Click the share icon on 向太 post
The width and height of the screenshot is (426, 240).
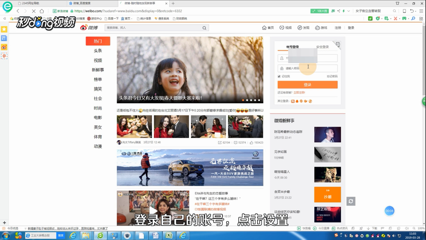pyautogui.click(x=220, y=142)
